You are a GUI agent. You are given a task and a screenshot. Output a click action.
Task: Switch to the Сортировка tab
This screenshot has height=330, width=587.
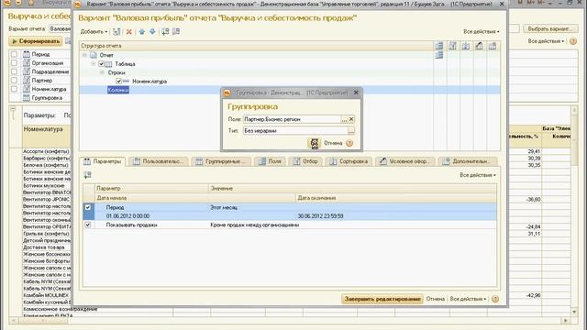[349, 161]
